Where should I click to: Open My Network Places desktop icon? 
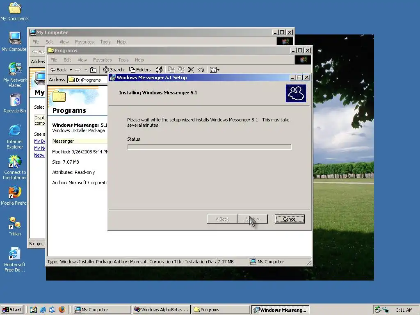tap(15, 75)
